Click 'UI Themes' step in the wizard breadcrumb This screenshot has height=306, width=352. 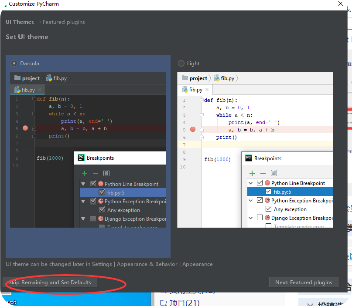(20, 22)
